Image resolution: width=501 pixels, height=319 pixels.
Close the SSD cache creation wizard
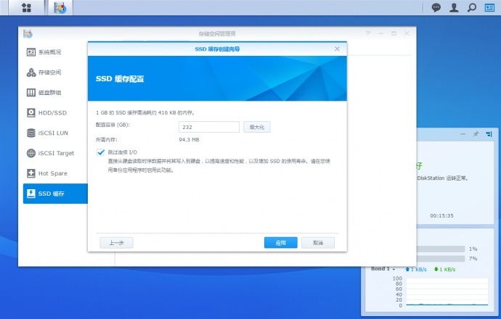(x=337, y=49)
